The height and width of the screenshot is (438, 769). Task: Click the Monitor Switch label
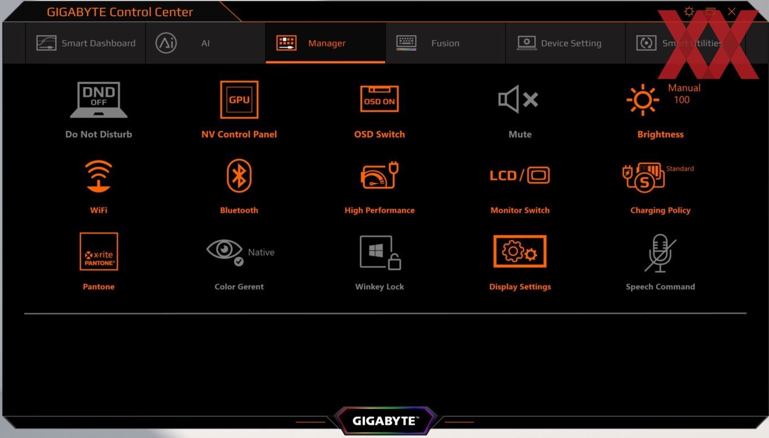pyautogui.click(x=520, y=210)
